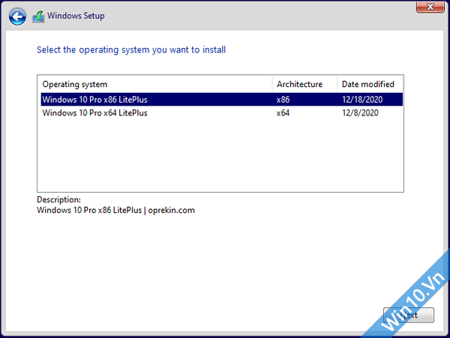Screen dimensions: 450x338
Task: Select Windows 10 Pro x86 LitePlus entry
Action: (94, 99)
